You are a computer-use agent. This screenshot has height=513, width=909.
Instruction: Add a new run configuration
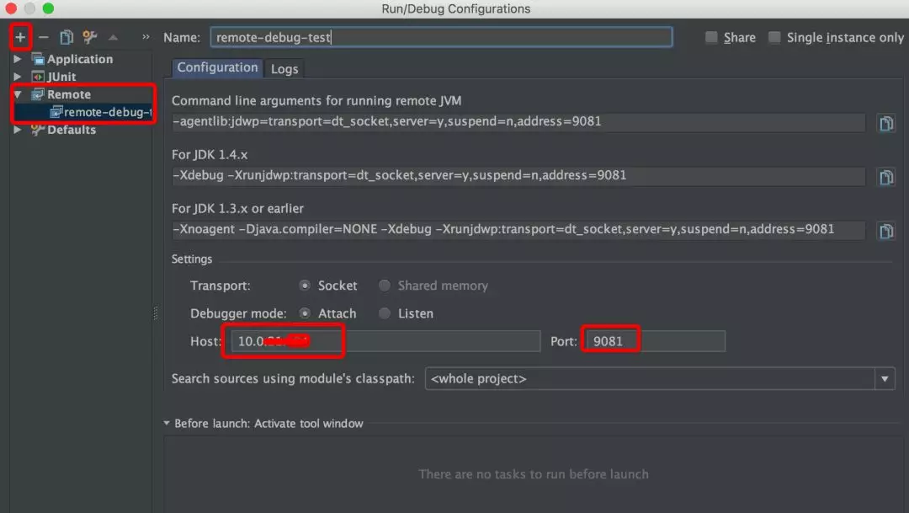tap(19, 36)
